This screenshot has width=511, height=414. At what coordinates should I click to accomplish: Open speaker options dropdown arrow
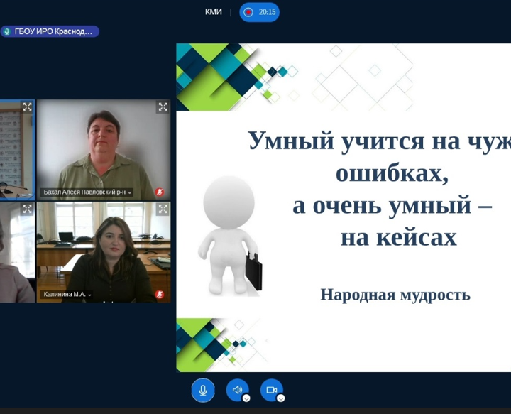pyautogui.click(x=246, y=398)
